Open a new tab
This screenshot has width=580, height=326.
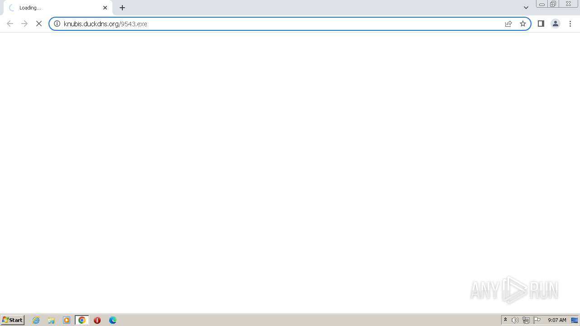click(122, 8)
